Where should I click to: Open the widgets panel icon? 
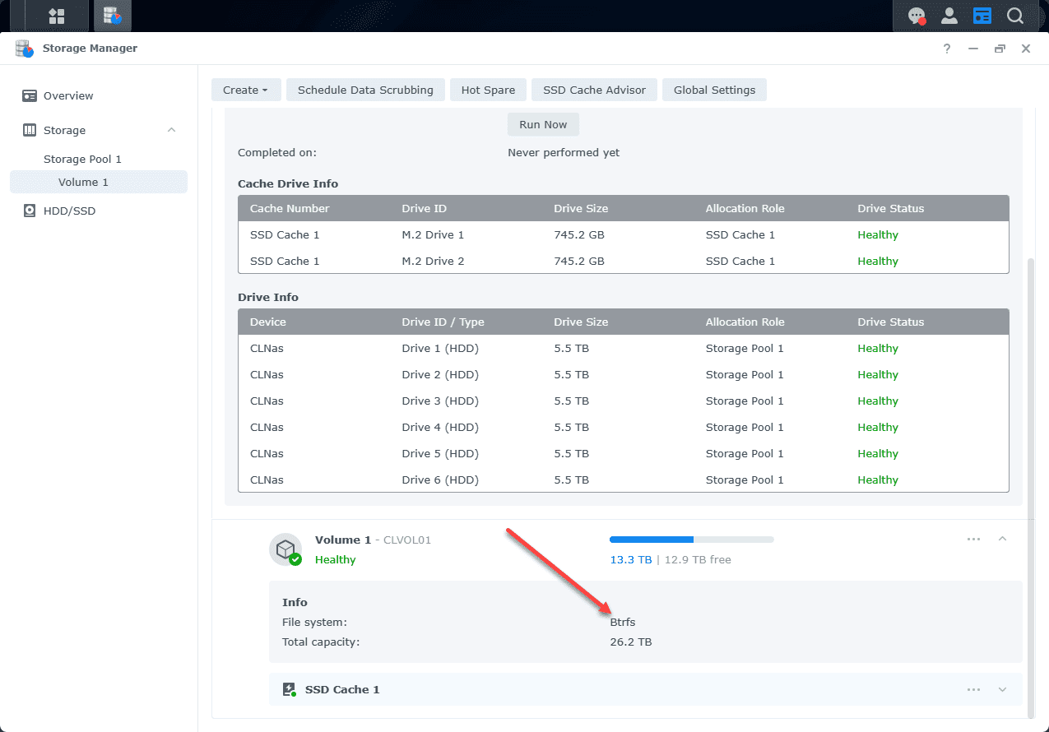coord(982,16)
